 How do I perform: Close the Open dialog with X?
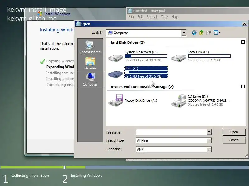coord(245,24)
